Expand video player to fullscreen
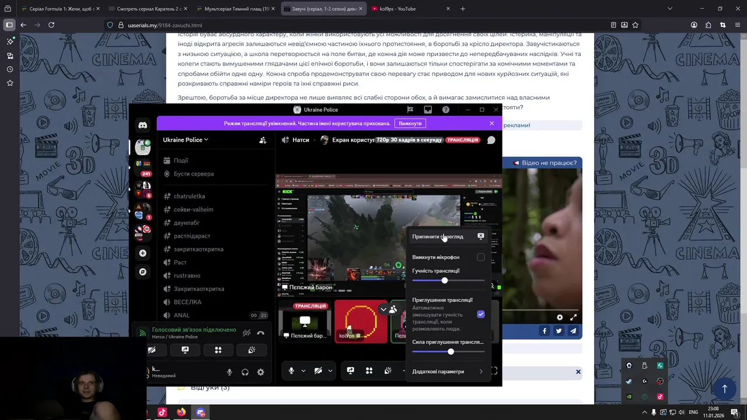Image resolution: width=747 pixels, height=420 pixels. coord(573,317)
